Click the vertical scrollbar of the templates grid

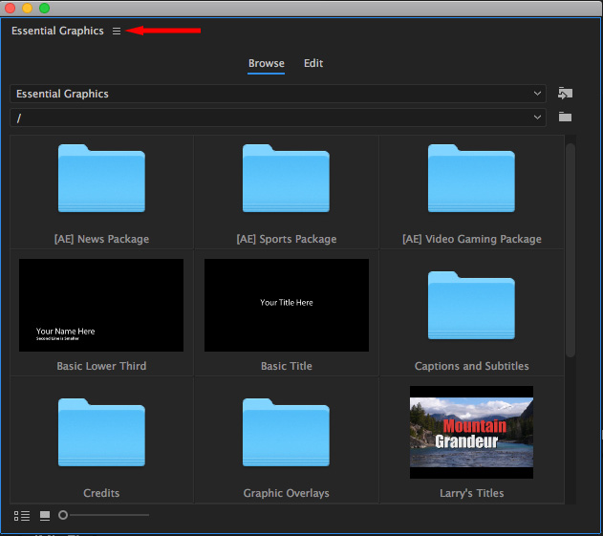pos(571,250)
